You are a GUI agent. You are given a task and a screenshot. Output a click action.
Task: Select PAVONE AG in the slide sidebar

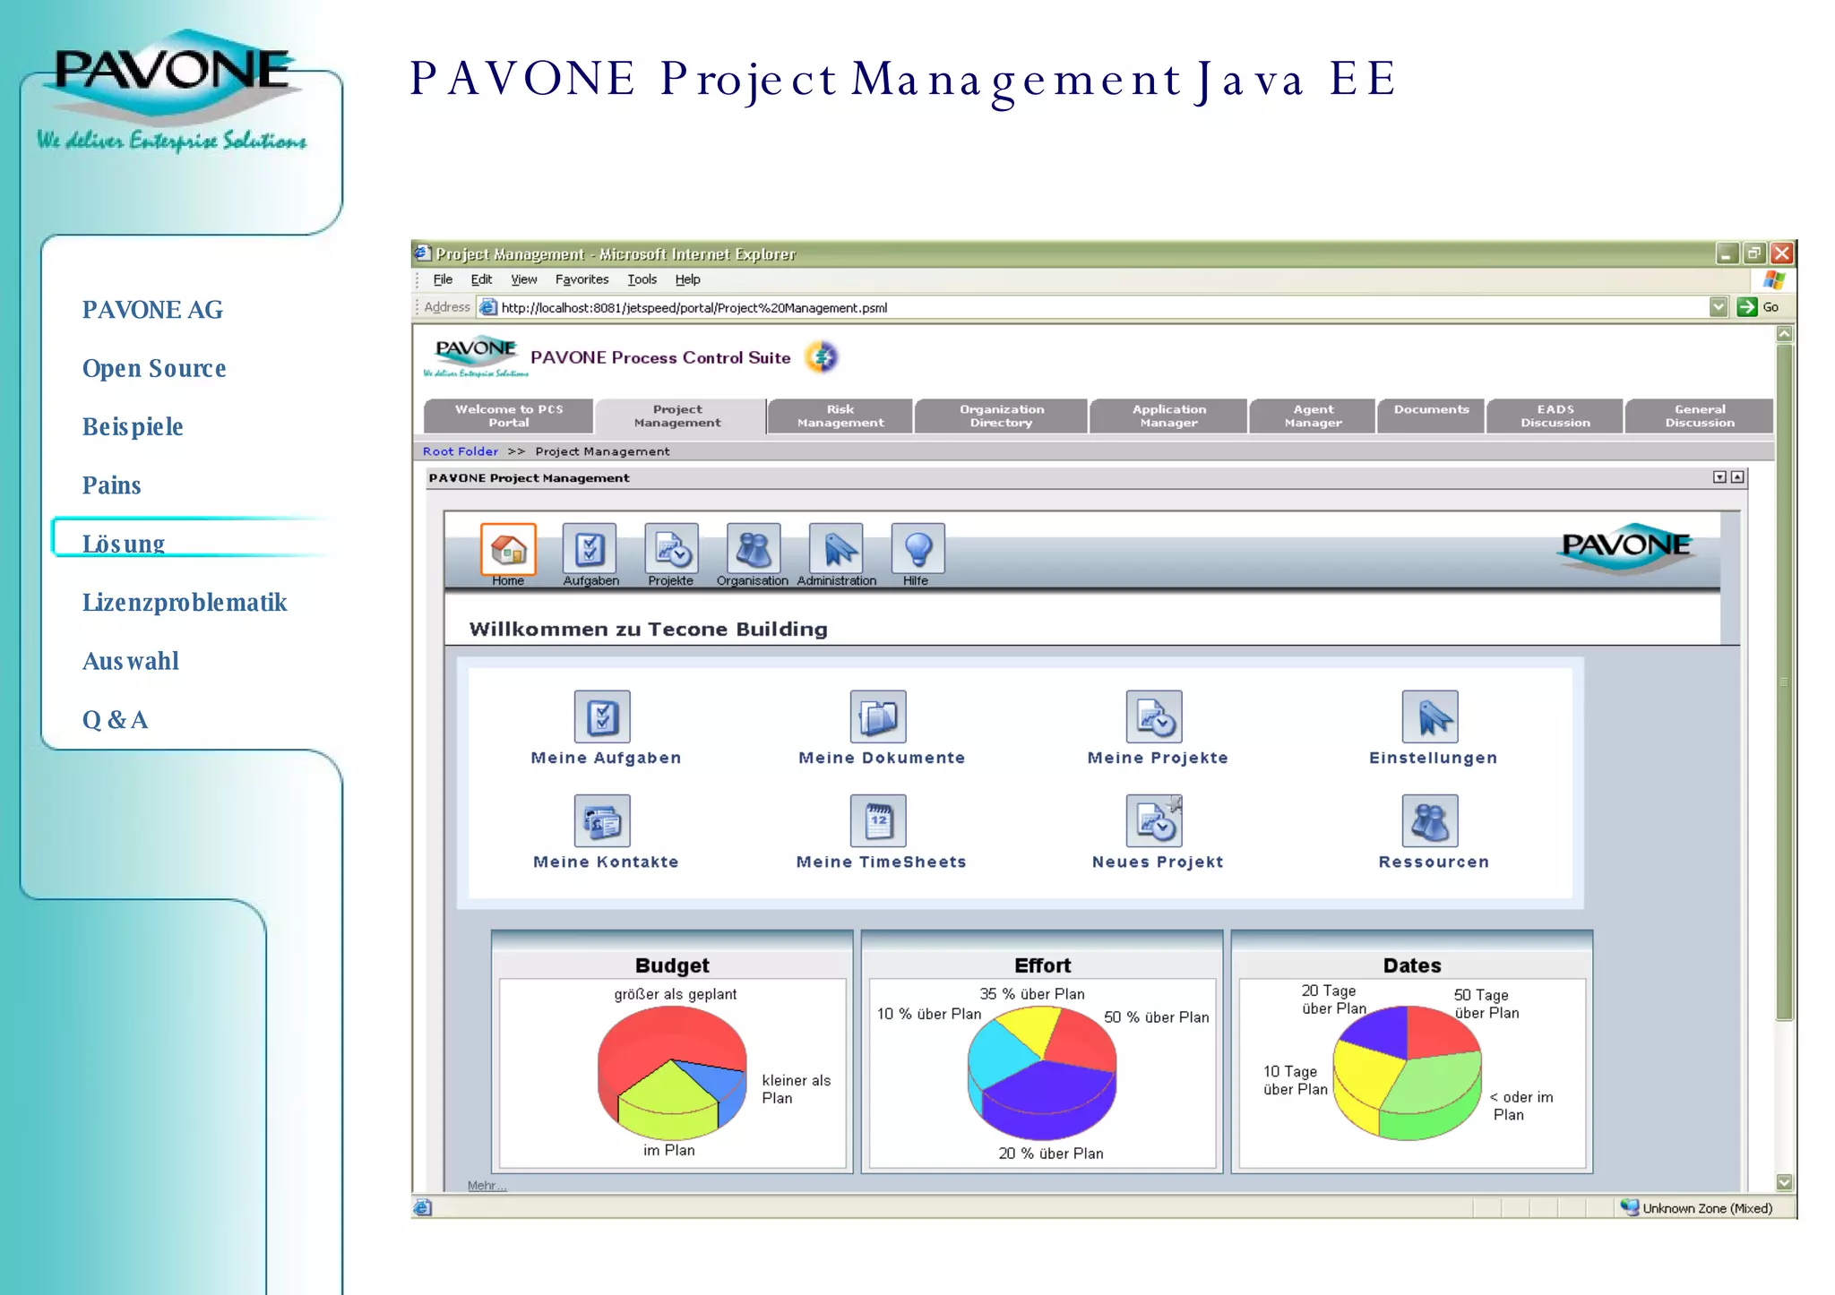[x=152, y=310]
